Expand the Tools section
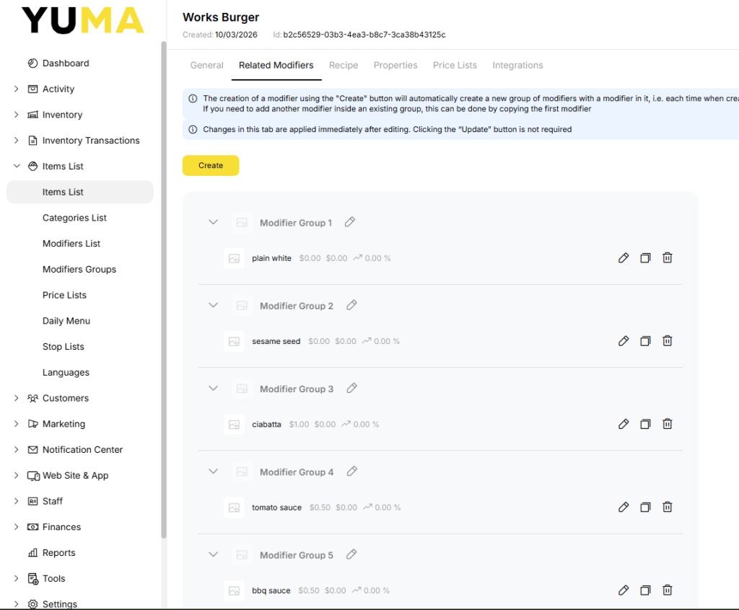 click(x=17, y=578)
